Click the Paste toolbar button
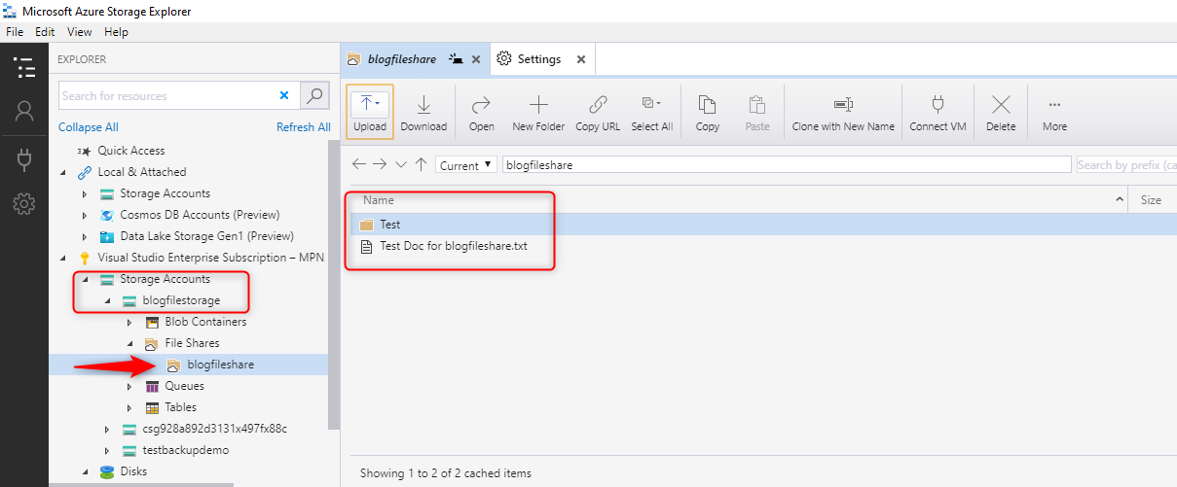The width and height of the screenshot is (1177, 487). pyautogui.click(x=757, y=113)
